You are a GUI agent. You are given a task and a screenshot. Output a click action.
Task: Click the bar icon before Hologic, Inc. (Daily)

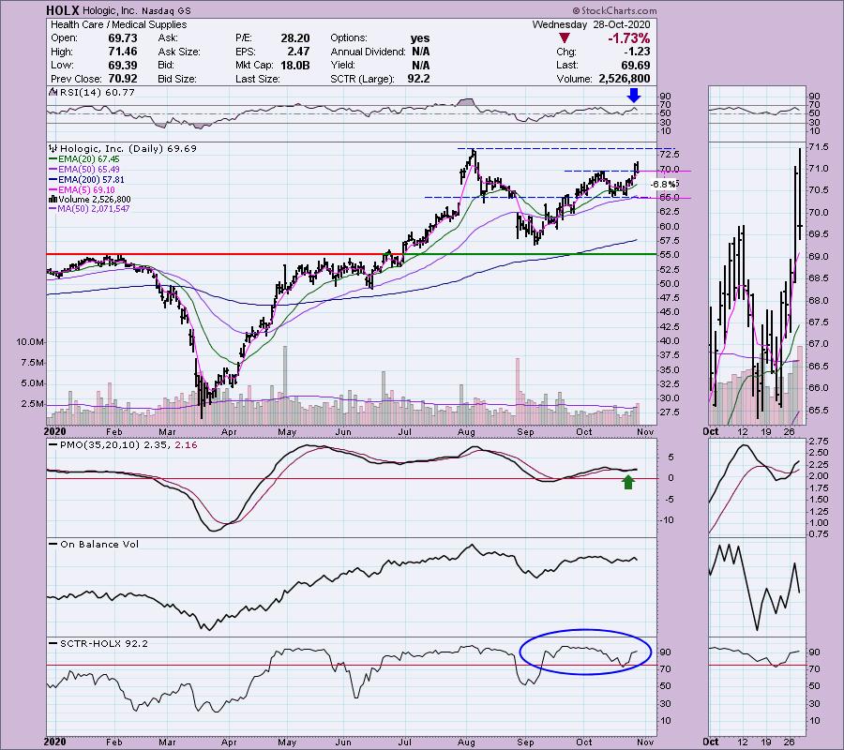(x=53, y=148)
